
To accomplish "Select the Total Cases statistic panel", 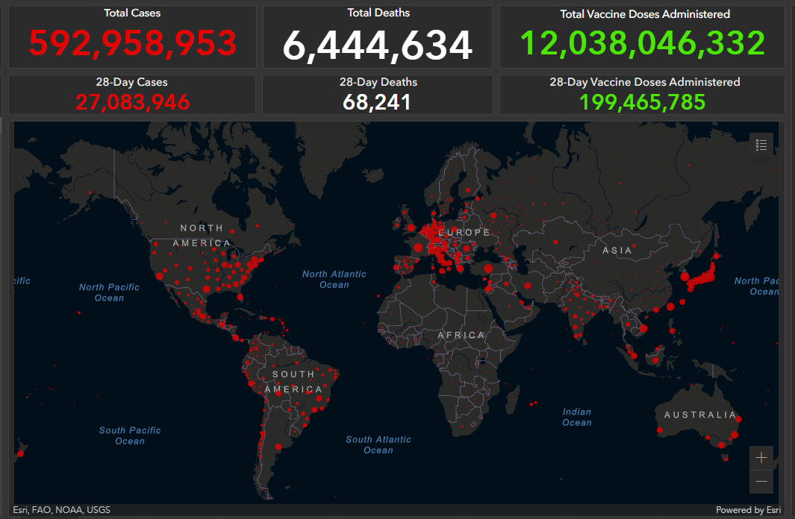I will (x=131, y=36).
